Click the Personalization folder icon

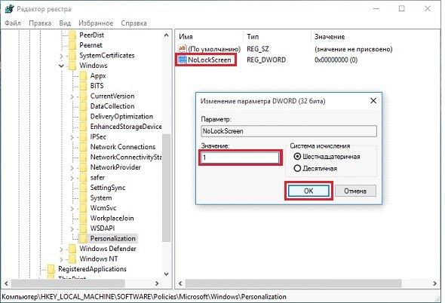click(x=83, y=238)
